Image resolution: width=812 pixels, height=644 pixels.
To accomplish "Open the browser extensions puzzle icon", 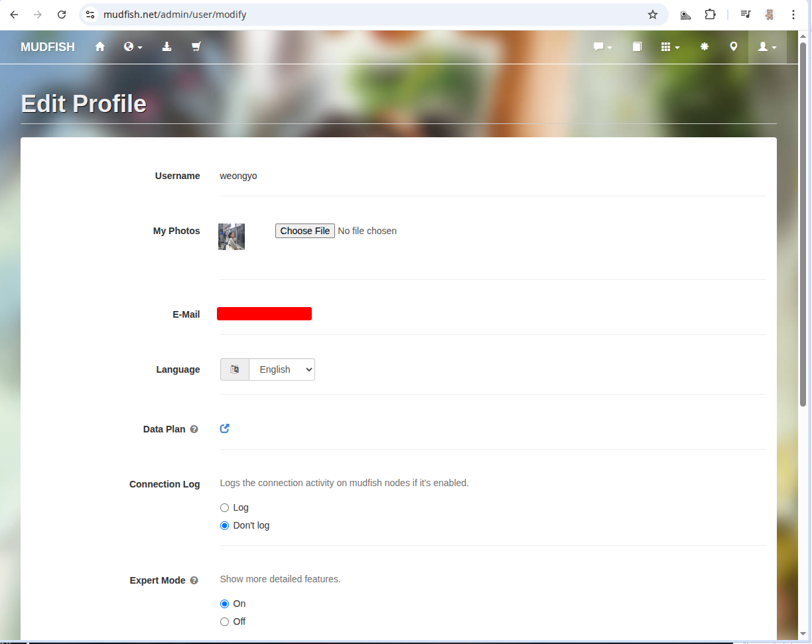I will (710, 15).
